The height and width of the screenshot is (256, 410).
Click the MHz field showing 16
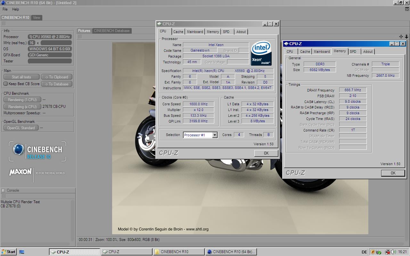point(31,43)
